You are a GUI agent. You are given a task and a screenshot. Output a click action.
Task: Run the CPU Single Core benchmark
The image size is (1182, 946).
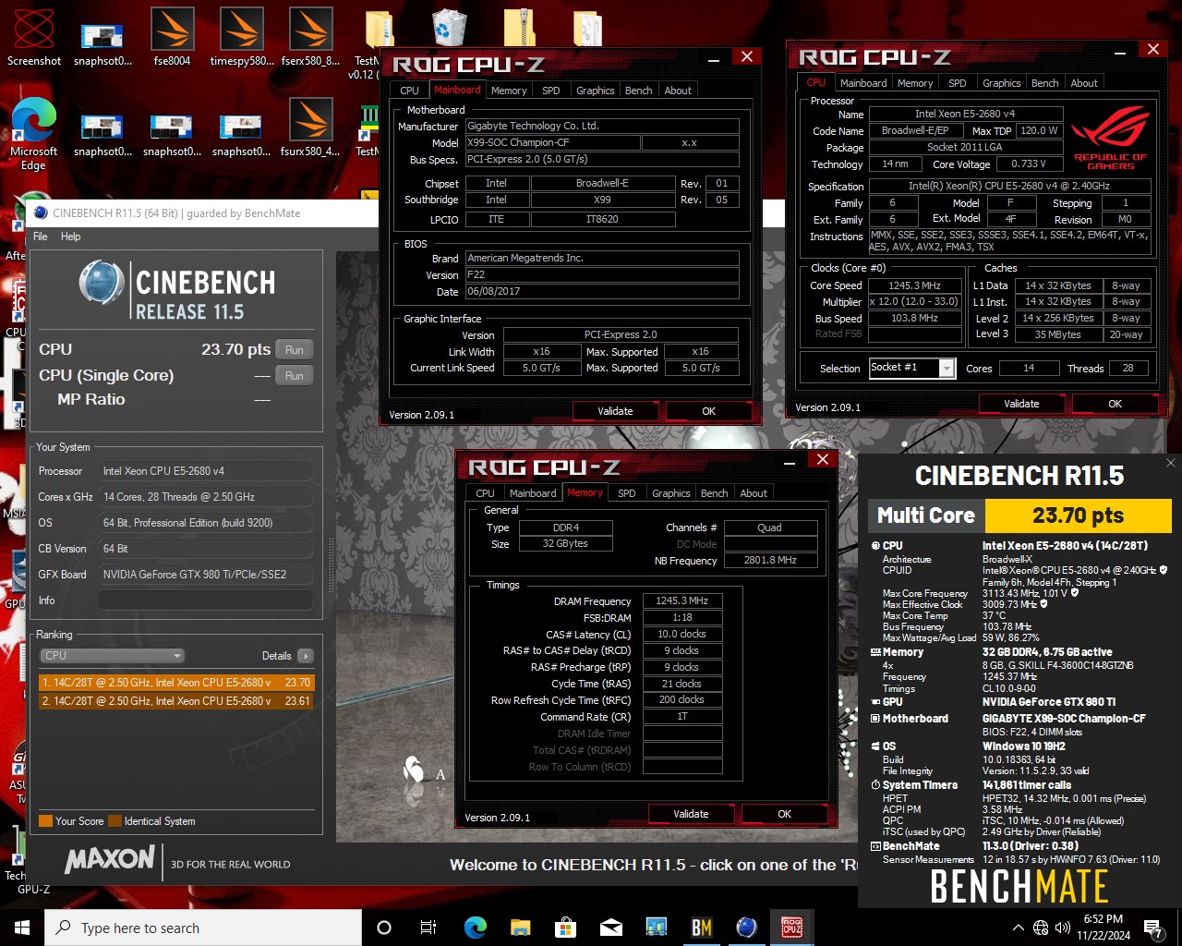pyautogui.click(x=295, y=376)
